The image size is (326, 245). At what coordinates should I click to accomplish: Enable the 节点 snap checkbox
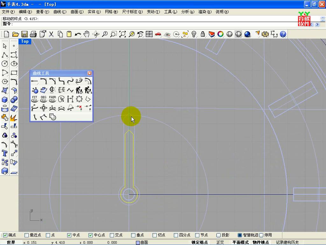[x=197, y=235]
